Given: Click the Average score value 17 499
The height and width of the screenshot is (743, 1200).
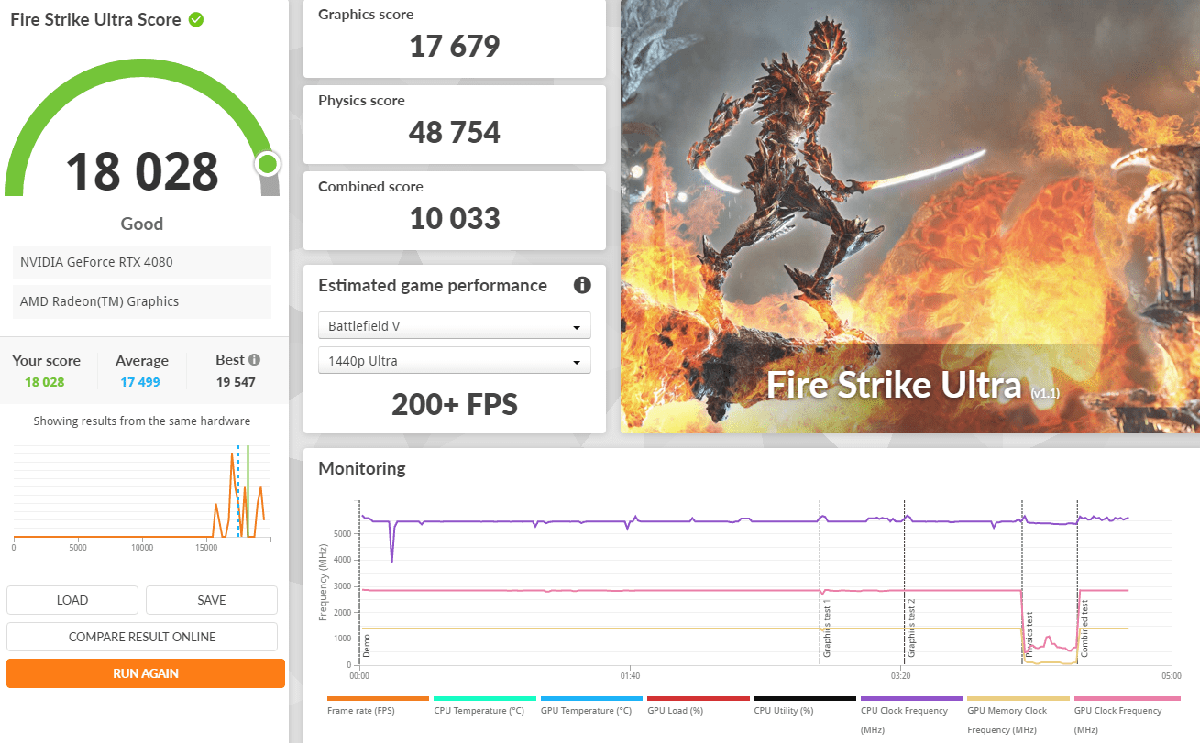Looking at the screenshot, I should click(x=140, y=382).
